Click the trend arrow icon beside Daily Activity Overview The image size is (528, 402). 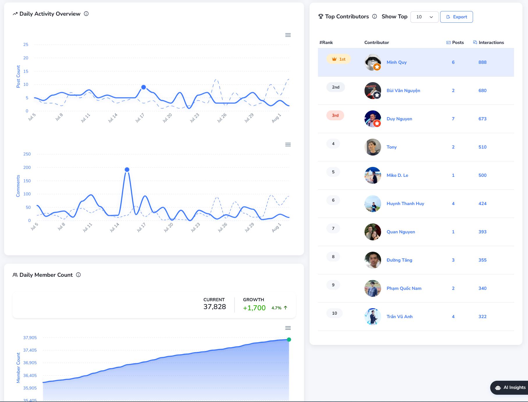15,14
